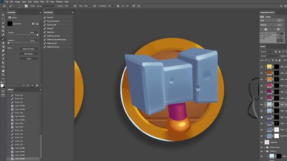Click the History panel scrollbar

point(41,146)
